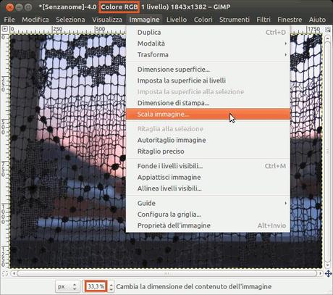The height and width of the screenshot is (295, 333).
Task: Click the navigation cross icon at bottom right
Action: pos(328,273)
